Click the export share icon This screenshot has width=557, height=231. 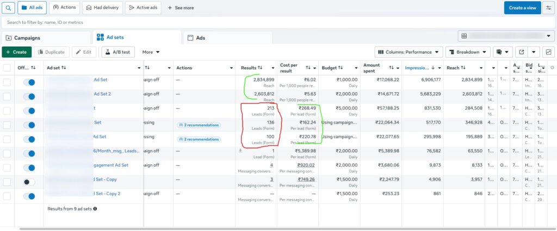522,52
